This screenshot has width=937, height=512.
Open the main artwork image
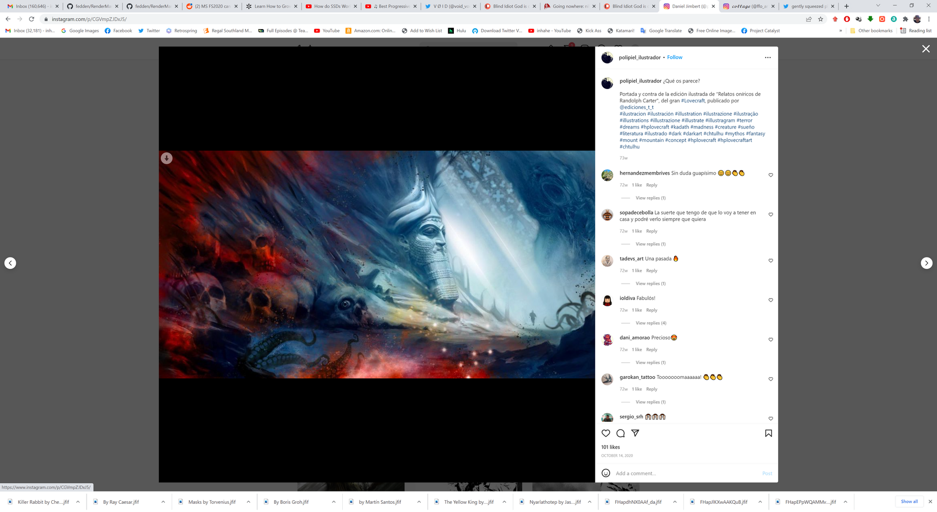point(377,264)
